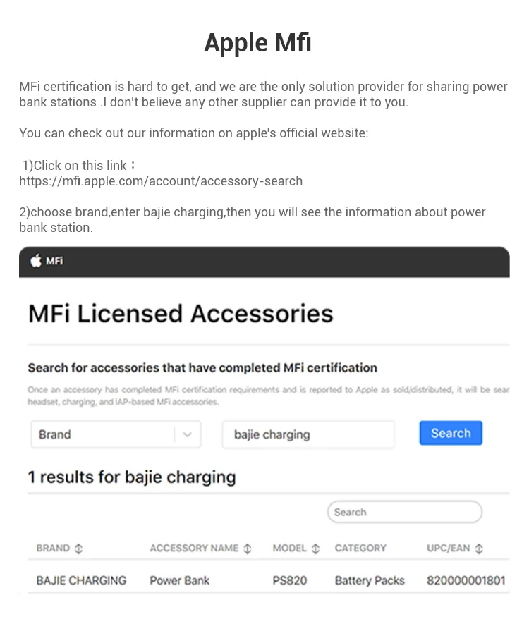Click the CATEGORY column header
The height and width of the screenshot is (624, 529).
tap(360, 549)
